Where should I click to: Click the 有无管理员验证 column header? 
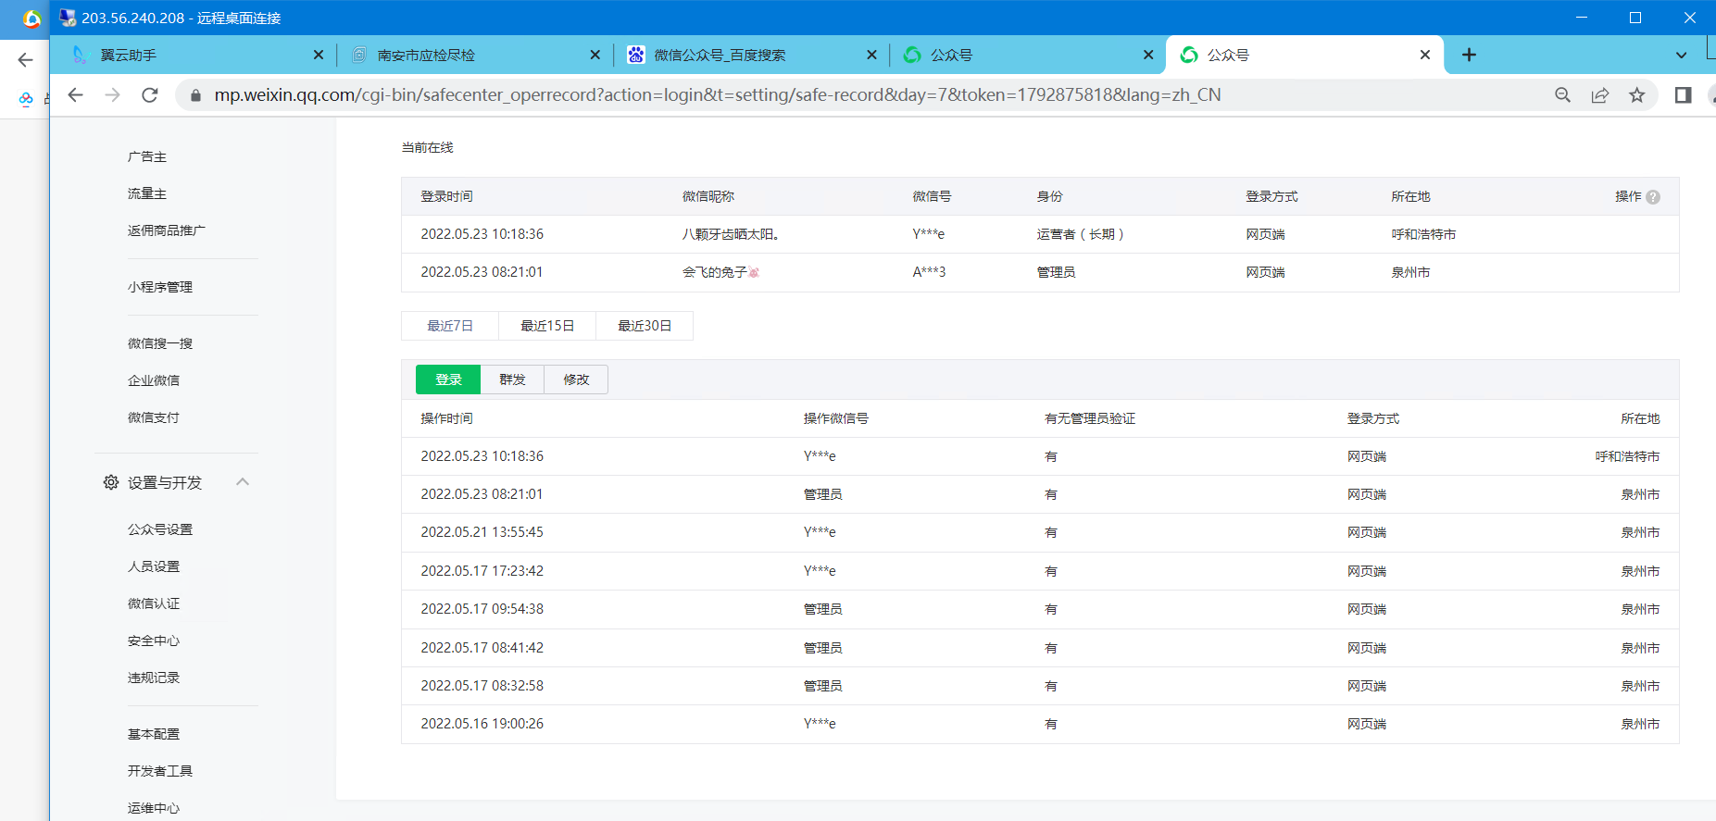click(1090, 418)
